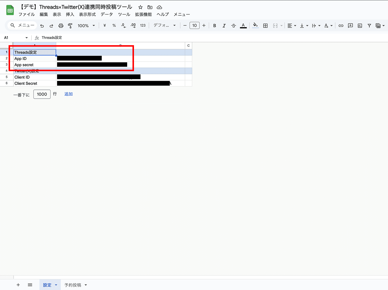Decrease the font size
This screenshot has width=388, height=290.
[x=185, y=26]
